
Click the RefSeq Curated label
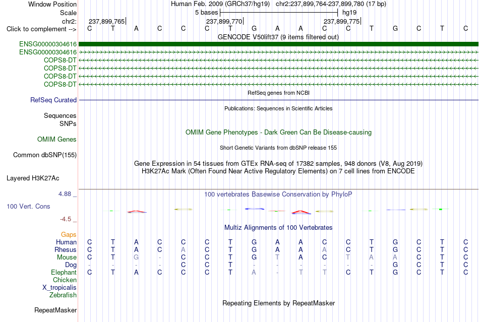coord(53,100)
